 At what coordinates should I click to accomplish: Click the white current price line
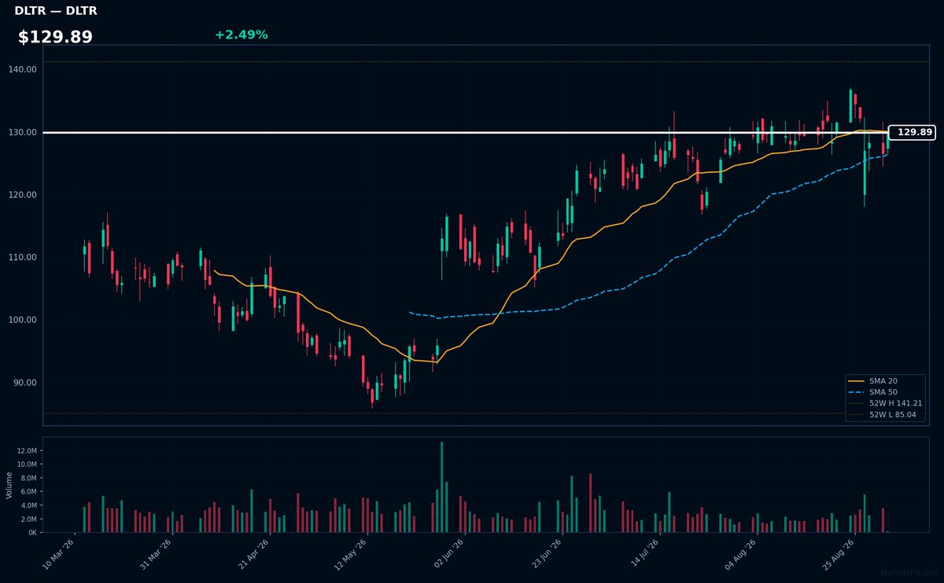466,132
